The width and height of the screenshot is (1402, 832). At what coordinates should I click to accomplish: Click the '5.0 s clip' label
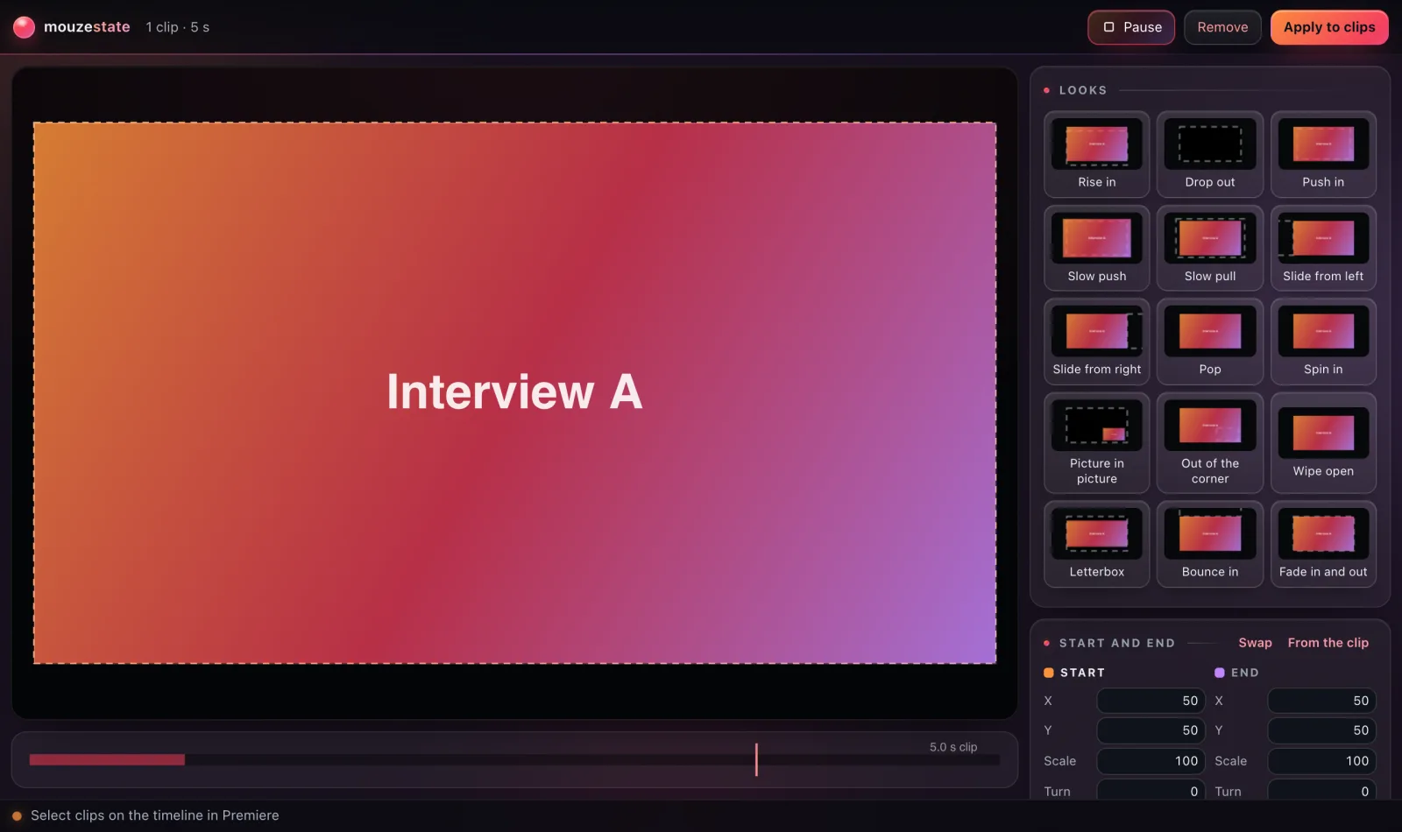(953, 747)
